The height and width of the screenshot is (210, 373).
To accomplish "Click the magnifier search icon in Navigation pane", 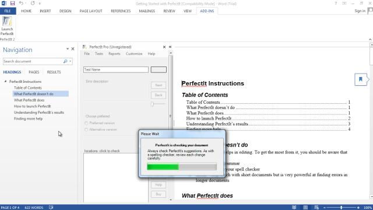I will click(65, 61).
